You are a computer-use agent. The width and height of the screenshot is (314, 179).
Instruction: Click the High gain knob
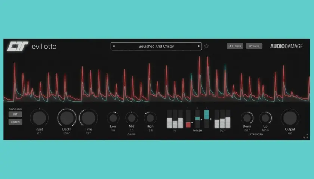coord(150,118)
